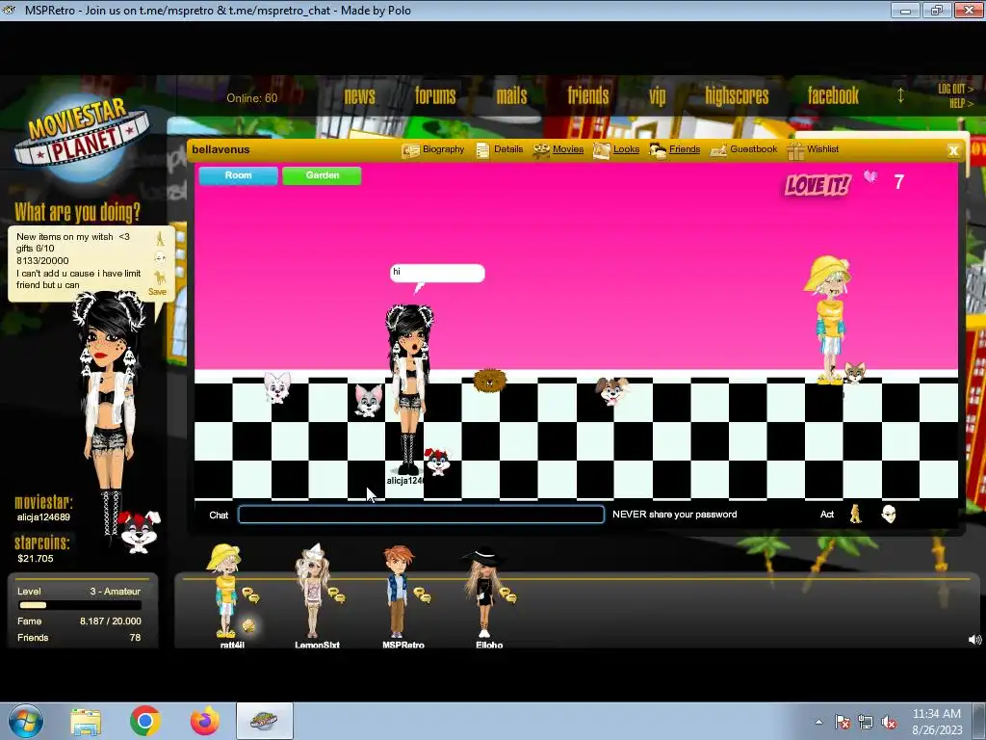The height and width of the screenshot is (740, 986).
Task: Switch to the Garden view
Action: click(x=322, y=175)
